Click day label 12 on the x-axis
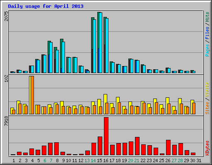212x165 pixels. coord(81,160)
